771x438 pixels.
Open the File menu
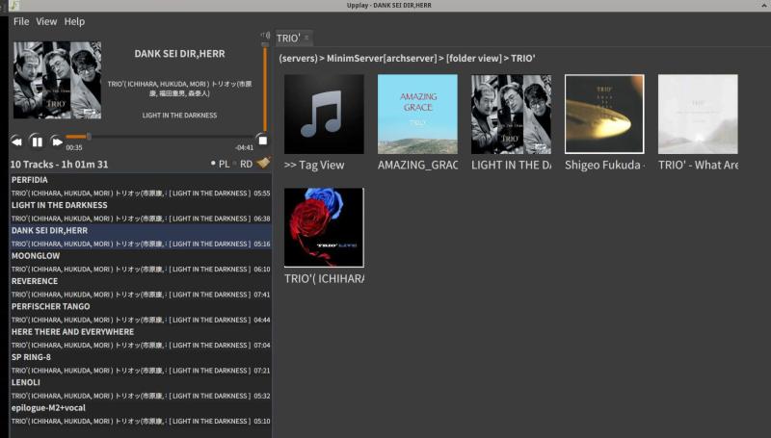click(x=21, y=21)
